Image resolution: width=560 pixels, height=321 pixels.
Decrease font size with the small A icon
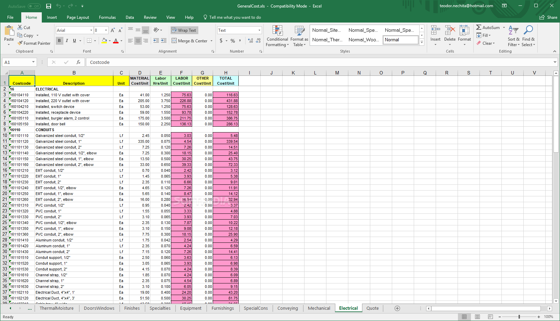[121, 30]
